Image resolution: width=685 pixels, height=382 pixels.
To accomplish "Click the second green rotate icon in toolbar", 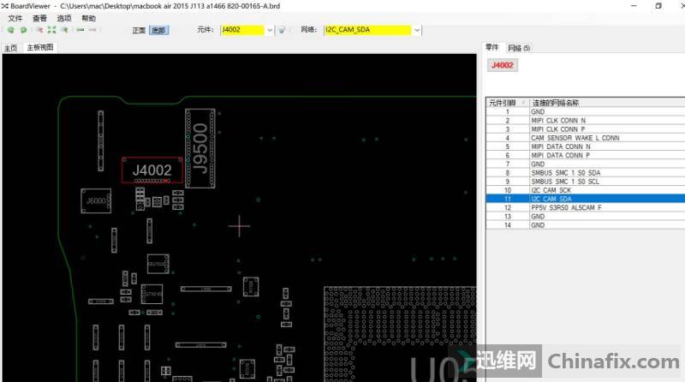I will (x=23, y=30).
